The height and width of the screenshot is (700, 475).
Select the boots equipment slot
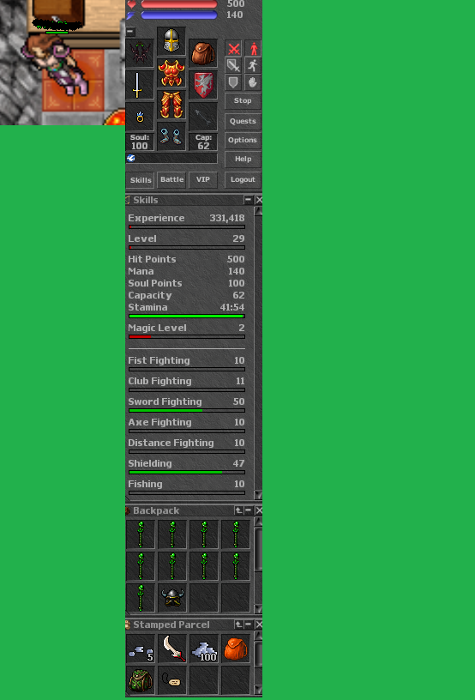(x=171, y=136)
